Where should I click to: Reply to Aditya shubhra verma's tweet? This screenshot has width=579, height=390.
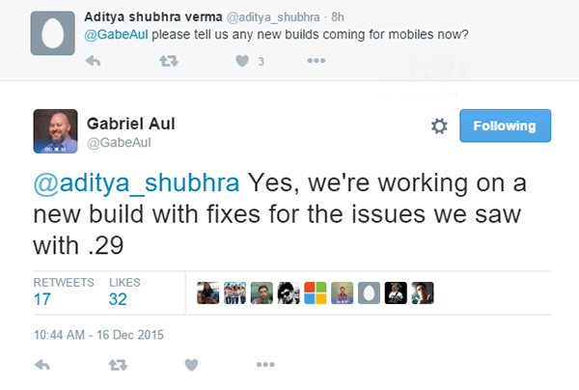(x=93, y=61)
